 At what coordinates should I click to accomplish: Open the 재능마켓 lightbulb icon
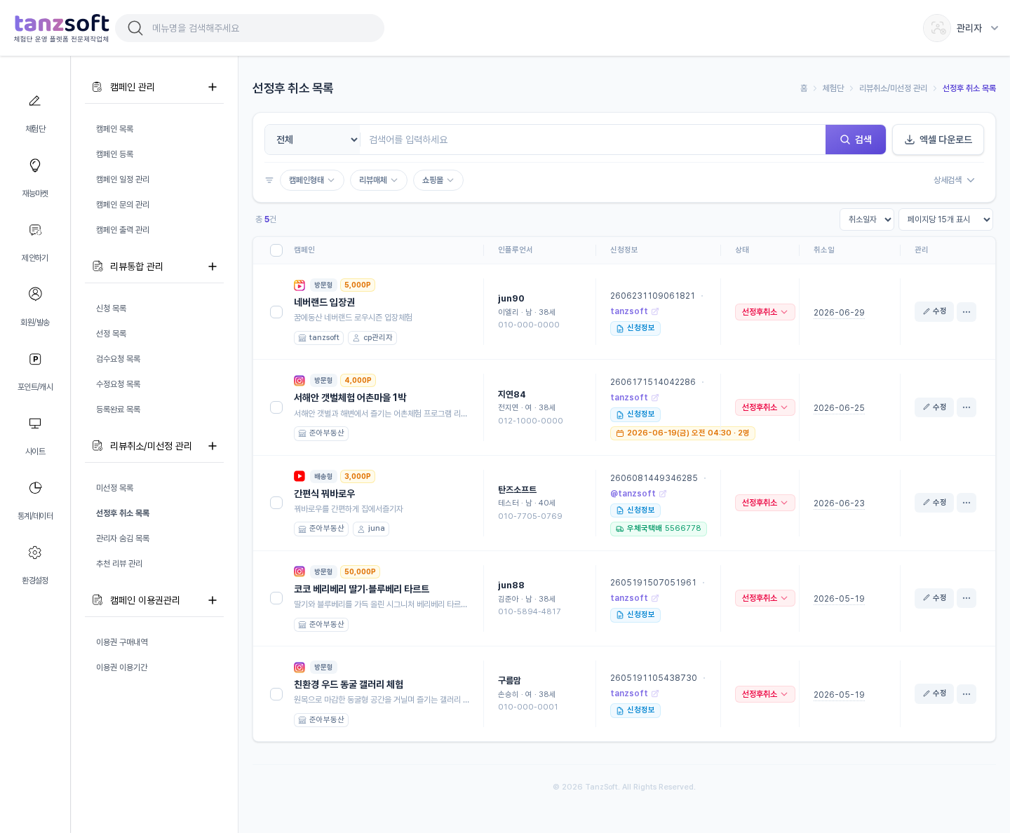(35, 165)
